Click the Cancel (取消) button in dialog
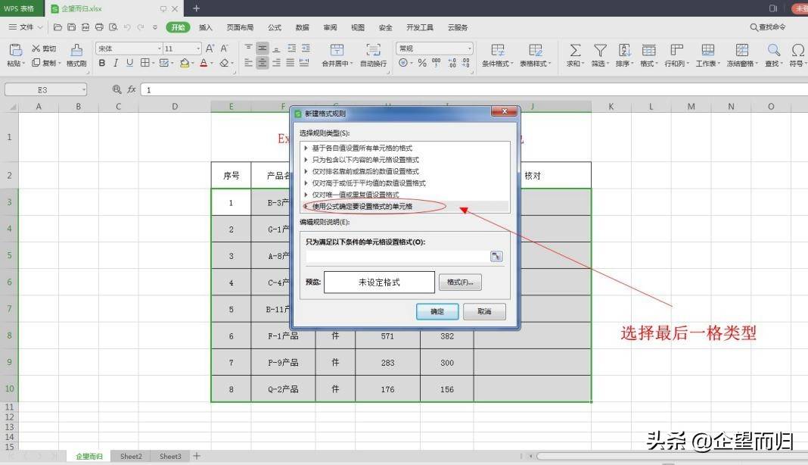808x465 pixels. [x=484, y=311]
